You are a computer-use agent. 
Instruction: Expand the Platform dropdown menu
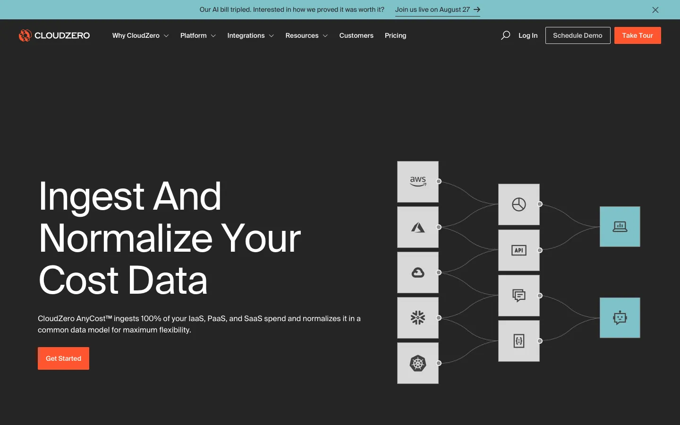(x=198, y=35)
